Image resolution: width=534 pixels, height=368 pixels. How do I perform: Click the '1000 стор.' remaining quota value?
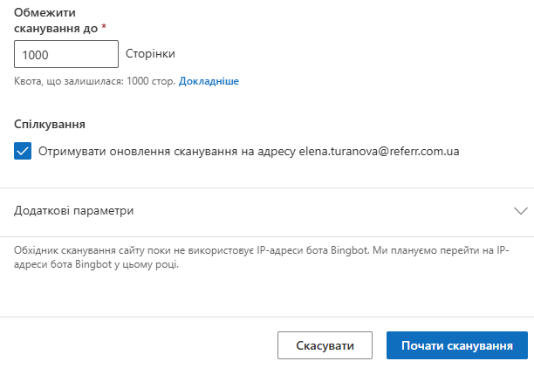153,81
